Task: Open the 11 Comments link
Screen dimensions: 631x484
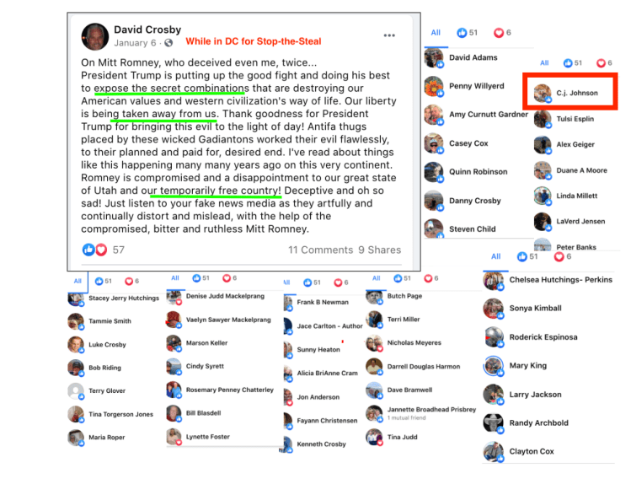Action: click(320, 250)
